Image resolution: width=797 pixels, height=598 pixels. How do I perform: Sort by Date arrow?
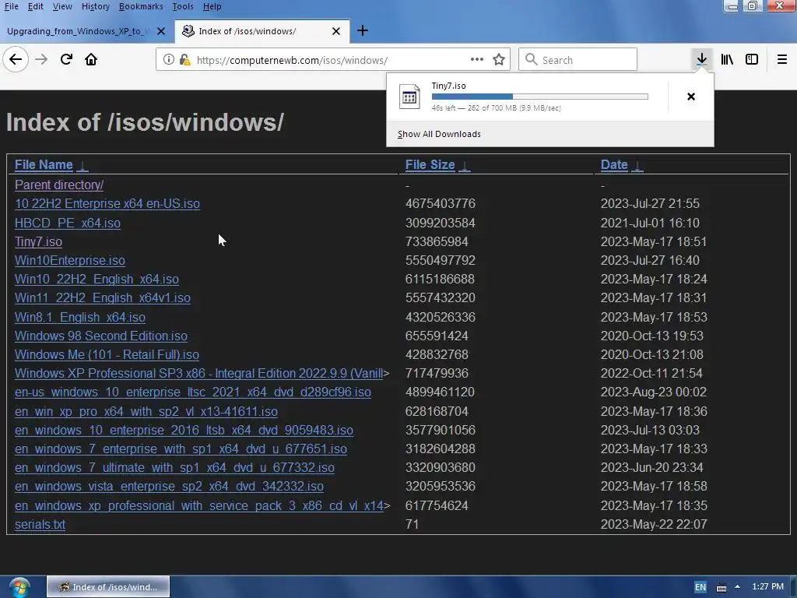point(637,165)
